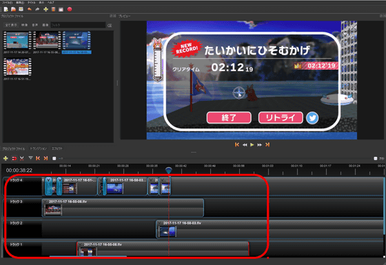This screenshot has height=265, width=386.
Task: Open the add-marker dropdown triangle on the timeline toolbar
Action: pyautogui.click(x=30, y=158)
